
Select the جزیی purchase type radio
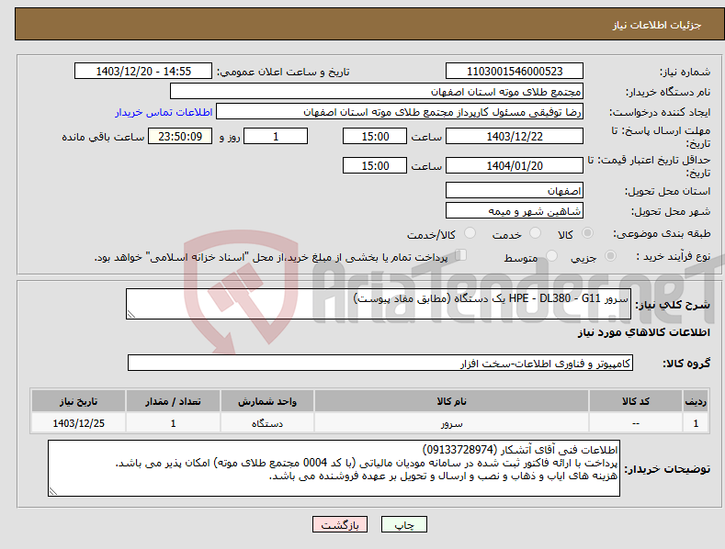pos(610,255)
